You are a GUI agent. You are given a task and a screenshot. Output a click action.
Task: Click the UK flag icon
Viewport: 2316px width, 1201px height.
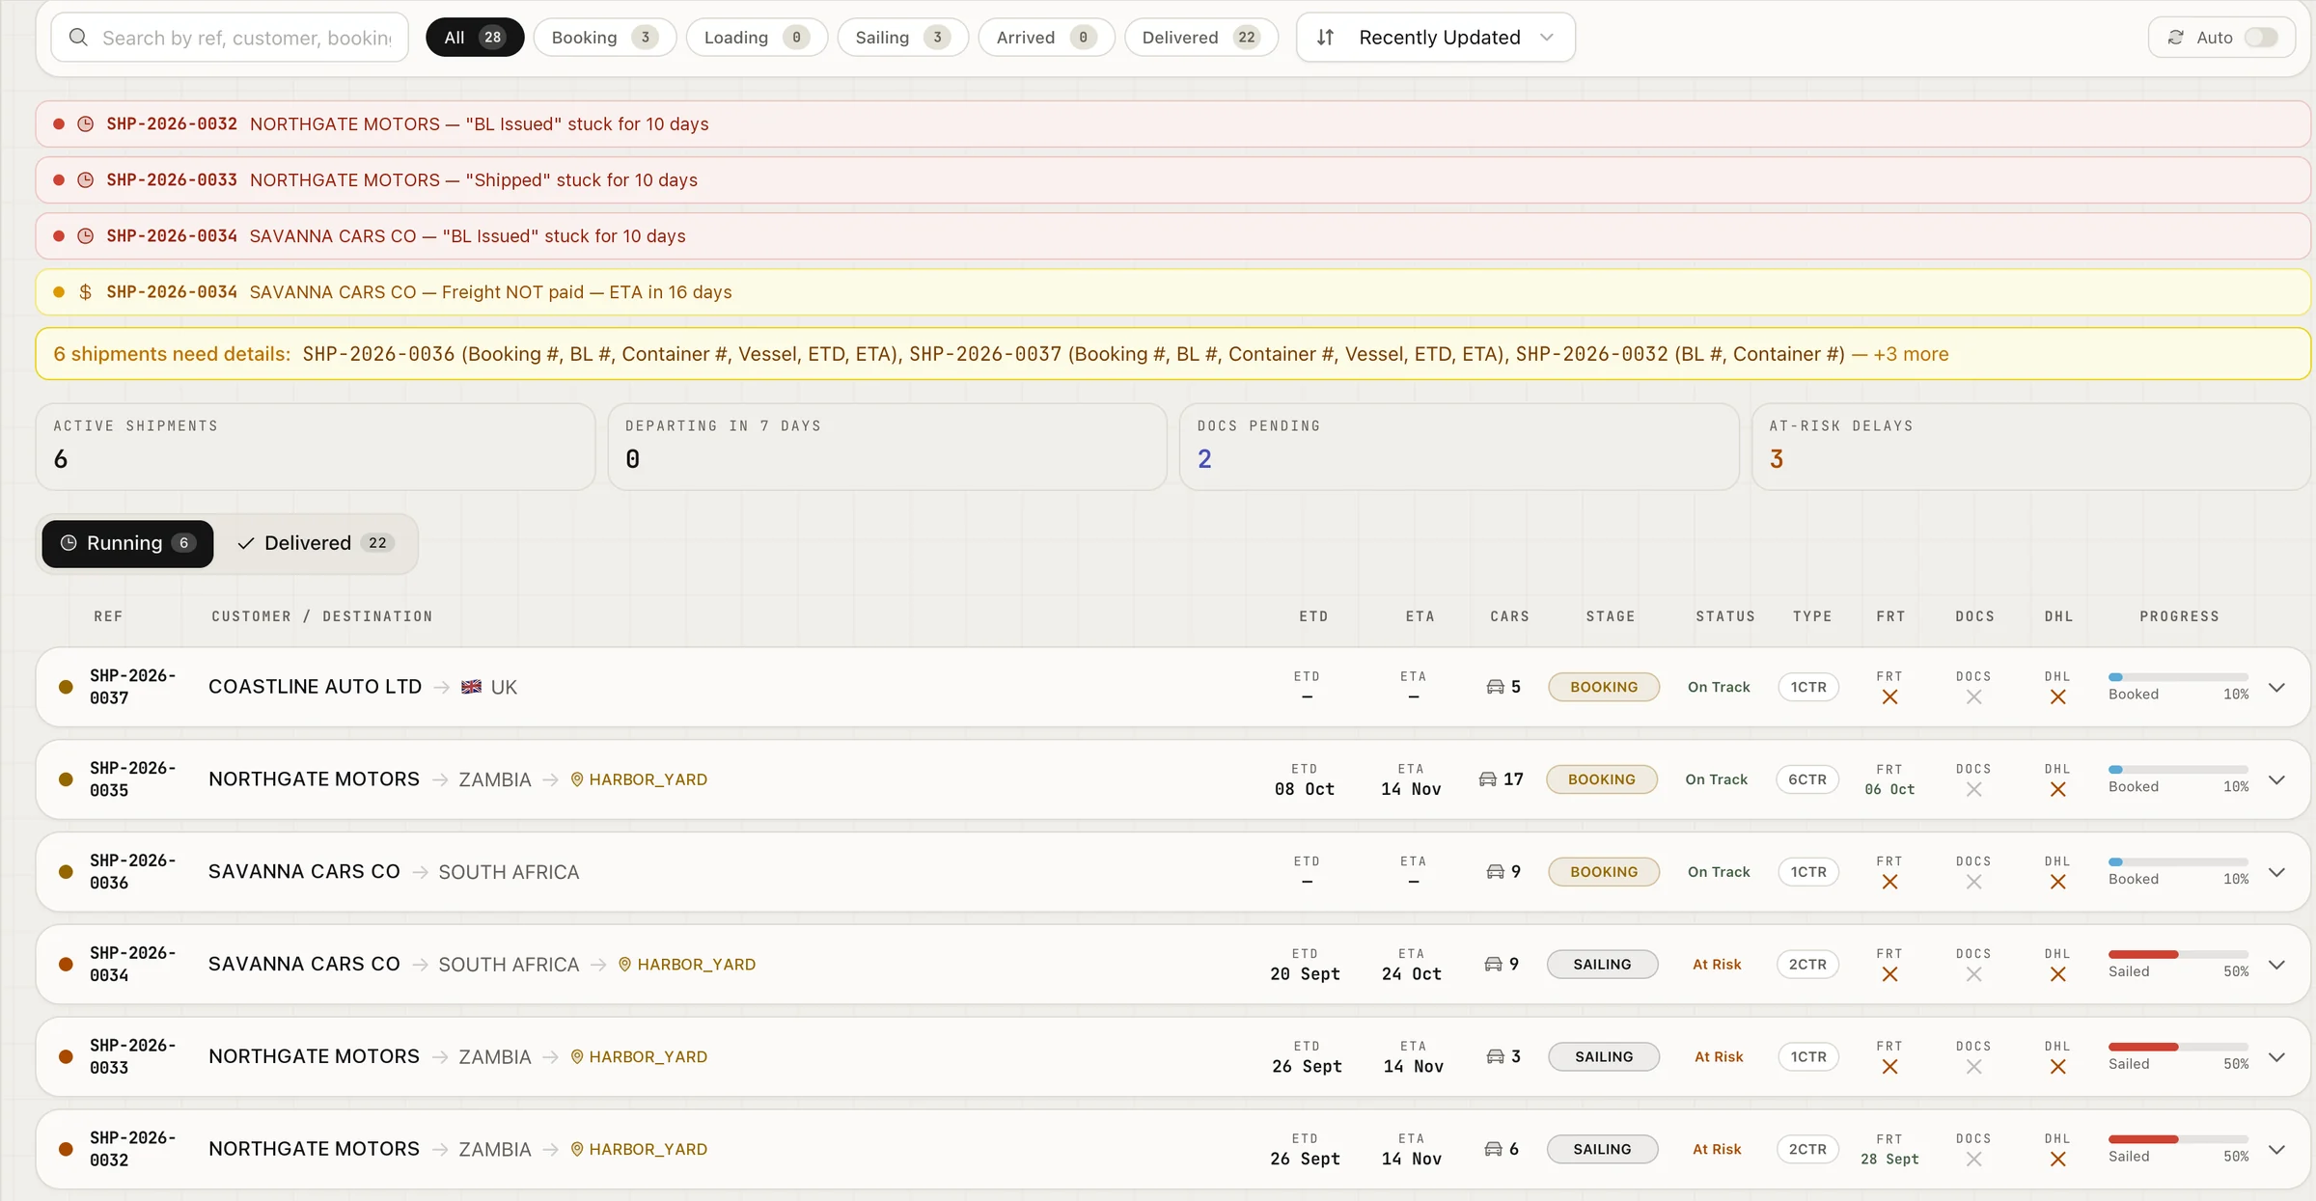[x=471, y=687]
